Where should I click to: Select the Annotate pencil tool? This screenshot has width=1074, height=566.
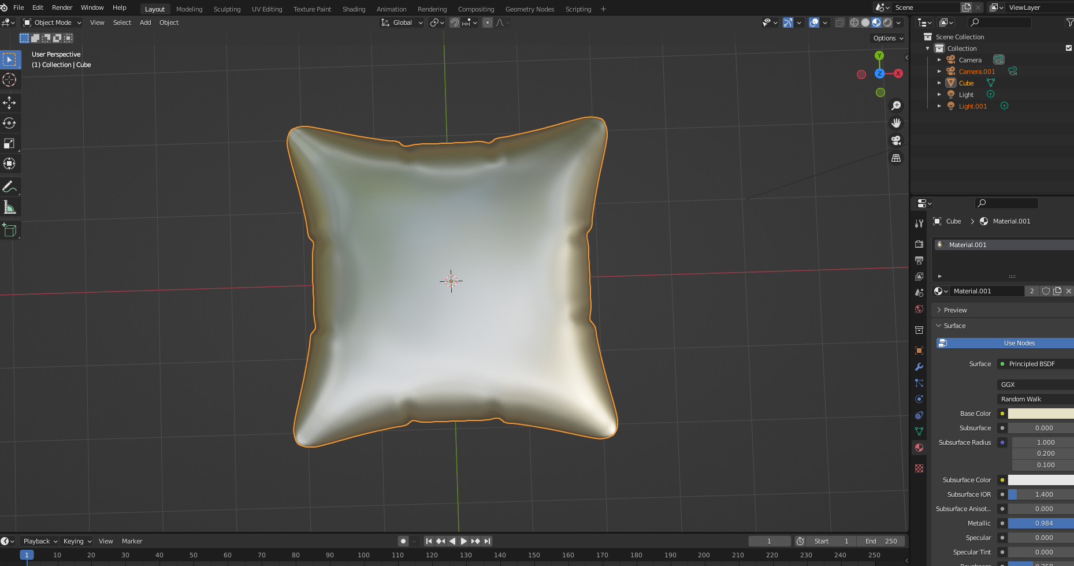(x=9, y=187)
